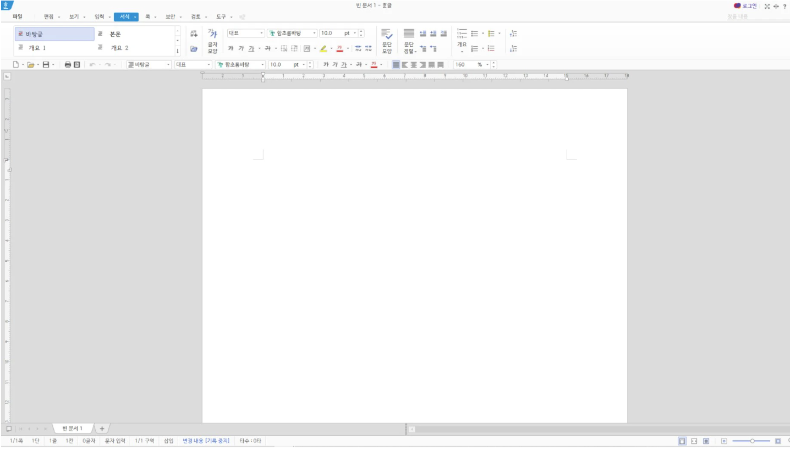Toggle right alignment in lower toolbar

423,64
